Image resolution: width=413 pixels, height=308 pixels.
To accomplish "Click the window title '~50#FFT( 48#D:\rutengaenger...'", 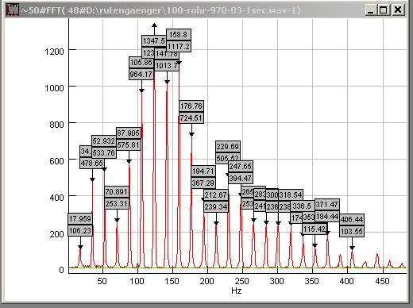I will coord(160,10).
